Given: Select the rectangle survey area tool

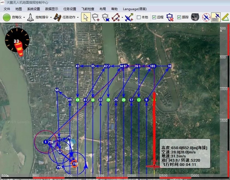Looking at the screenshot, I should click(116, 17).
